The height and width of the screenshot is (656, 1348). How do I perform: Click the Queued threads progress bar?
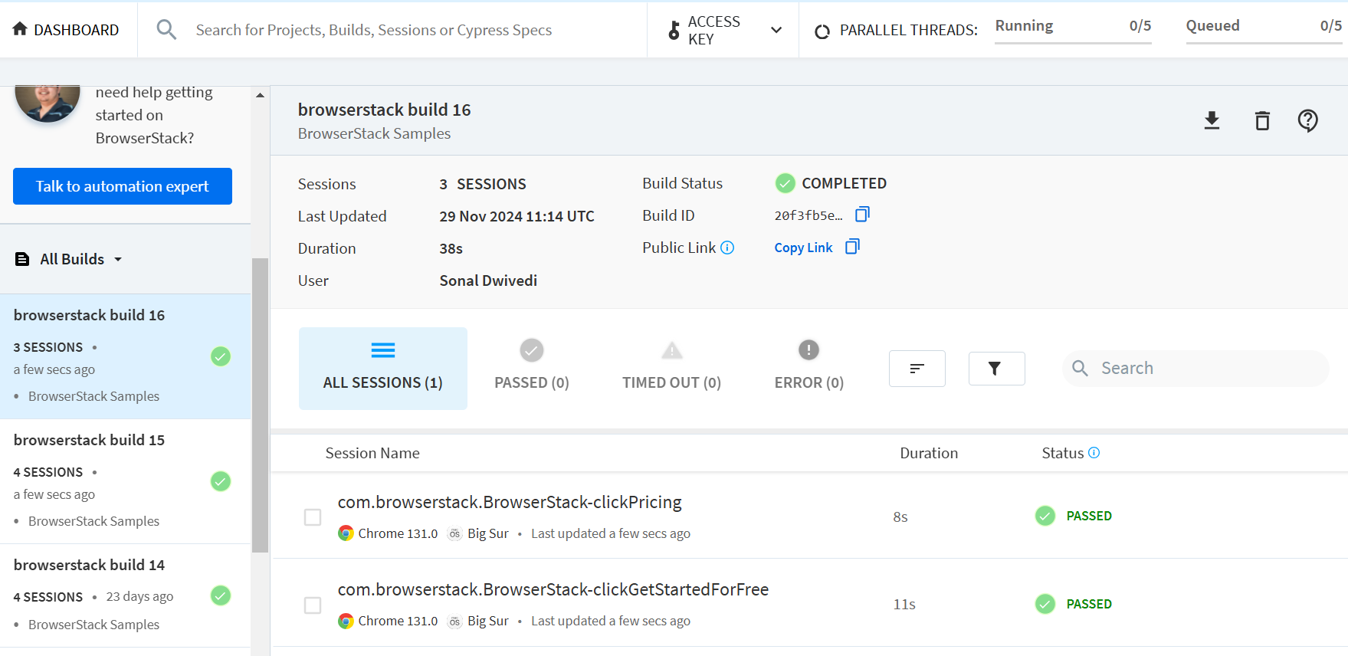(1264, 43)
